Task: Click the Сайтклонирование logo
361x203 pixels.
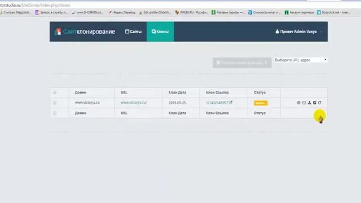Action: coord(85,32)
